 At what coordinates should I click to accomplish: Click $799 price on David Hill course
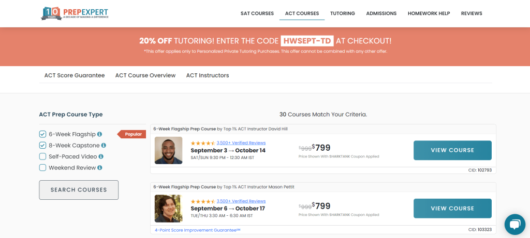pyautogui.click(x=321, y=148)
